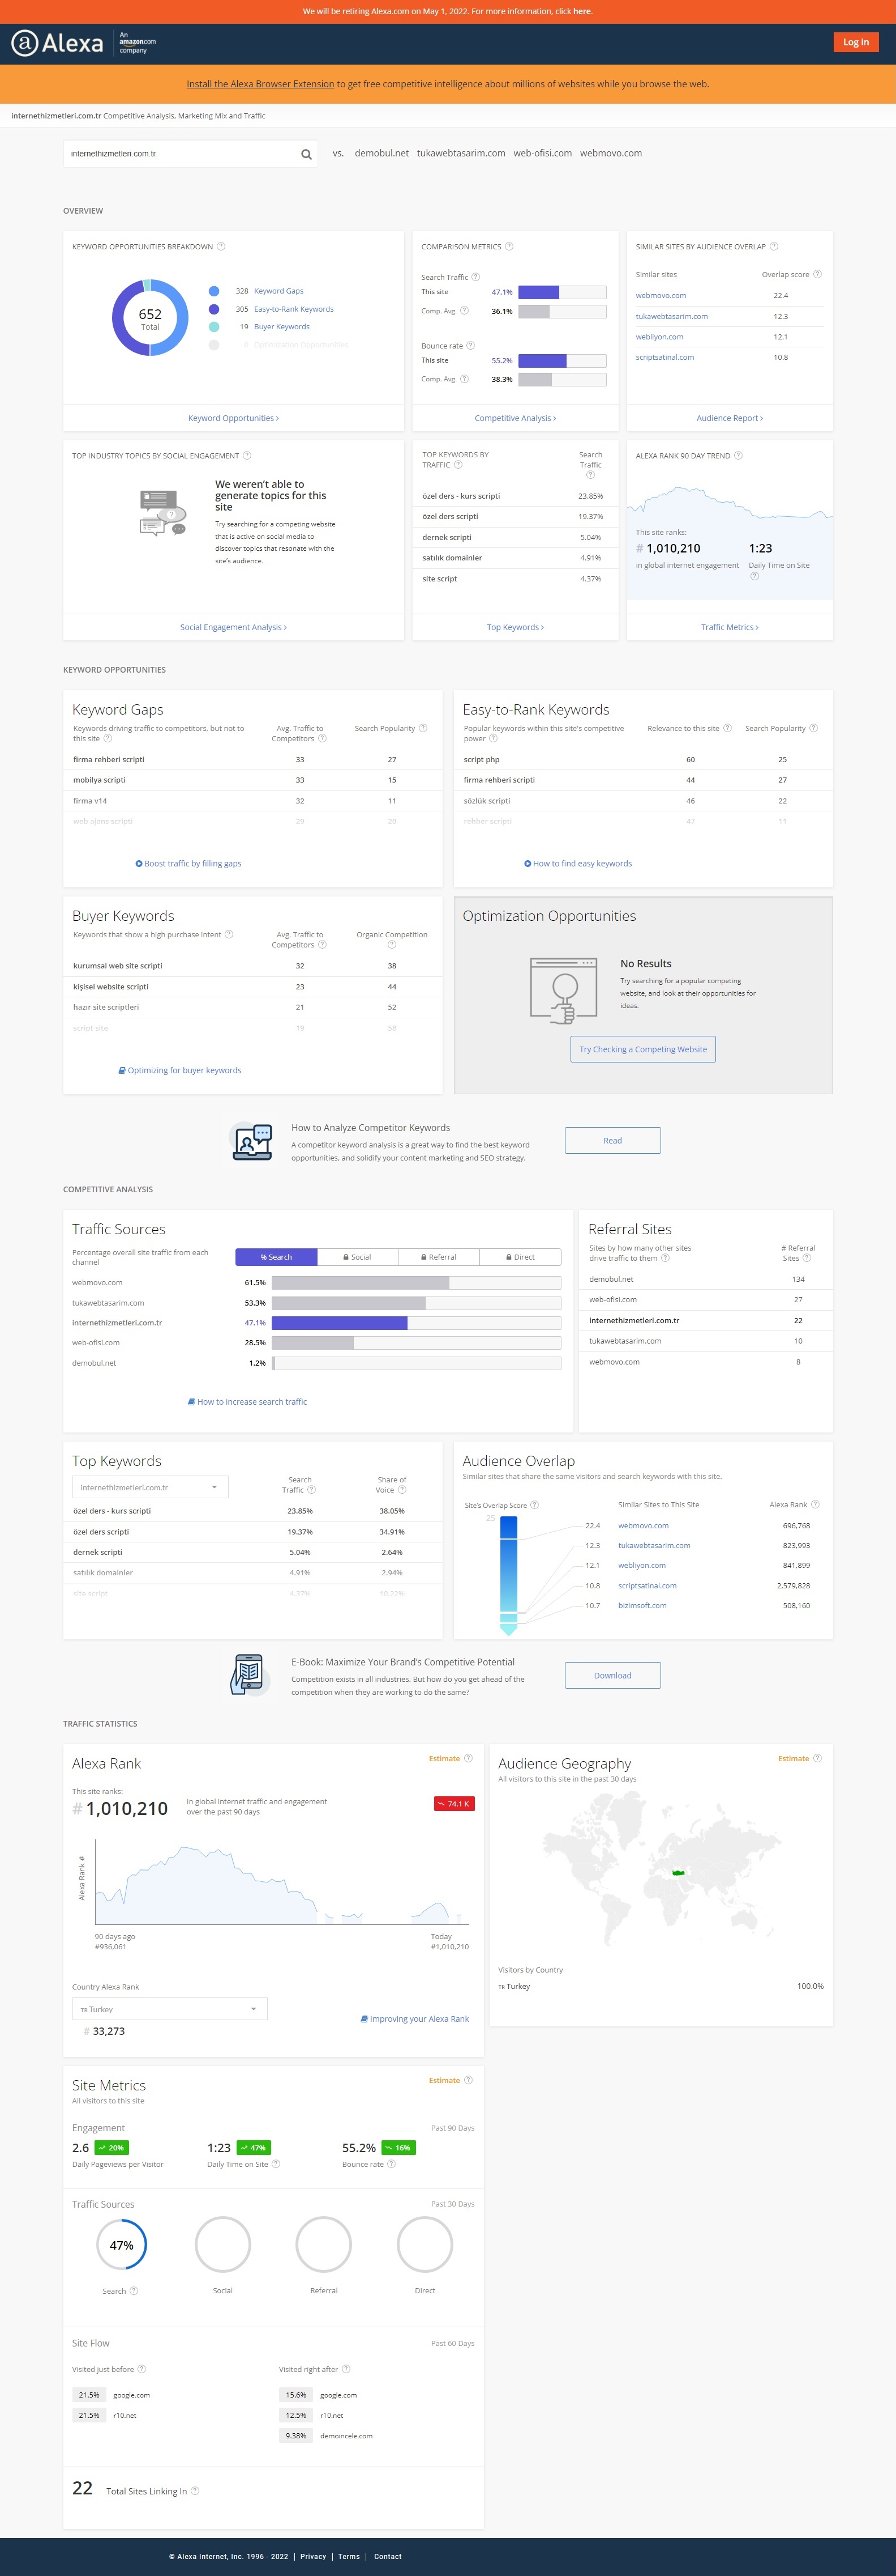Click the keyword opportunities donut chart
Viewport: 896px width, 2576px height.
150,318
